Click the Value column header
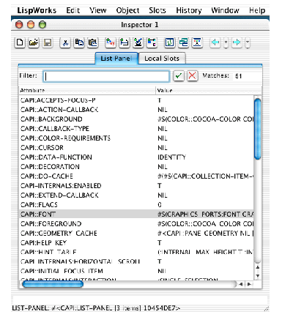Viewport: 282px width, 317px height. (209, 90)
